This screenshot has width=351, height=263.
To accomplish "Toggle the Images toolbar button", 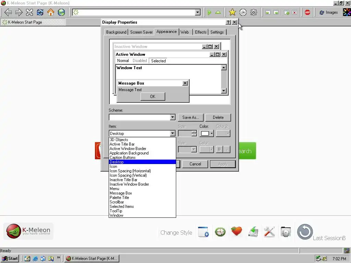I will [x=329, y=13].
